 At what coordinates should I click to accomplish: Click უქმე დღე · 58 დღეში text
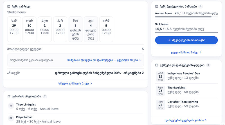(x=183, y=92)
